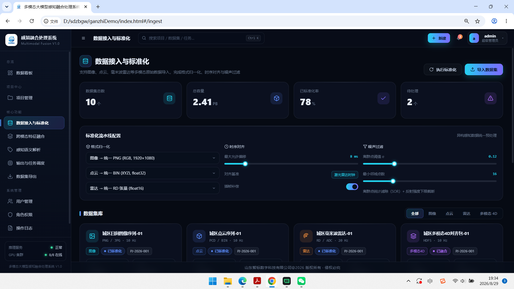Expand the 雷达 RD 张量 format dropdown
514x289 pixels.
tap(152, 188)
